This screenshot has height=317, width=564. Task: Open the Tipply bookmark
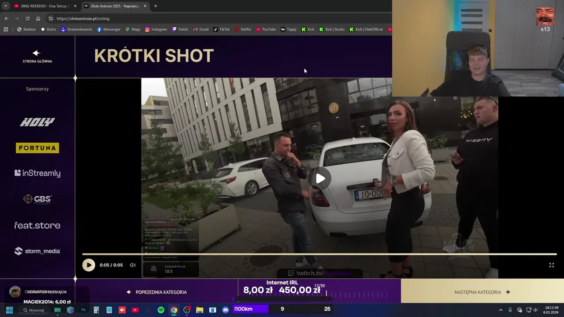click(289, 29)
